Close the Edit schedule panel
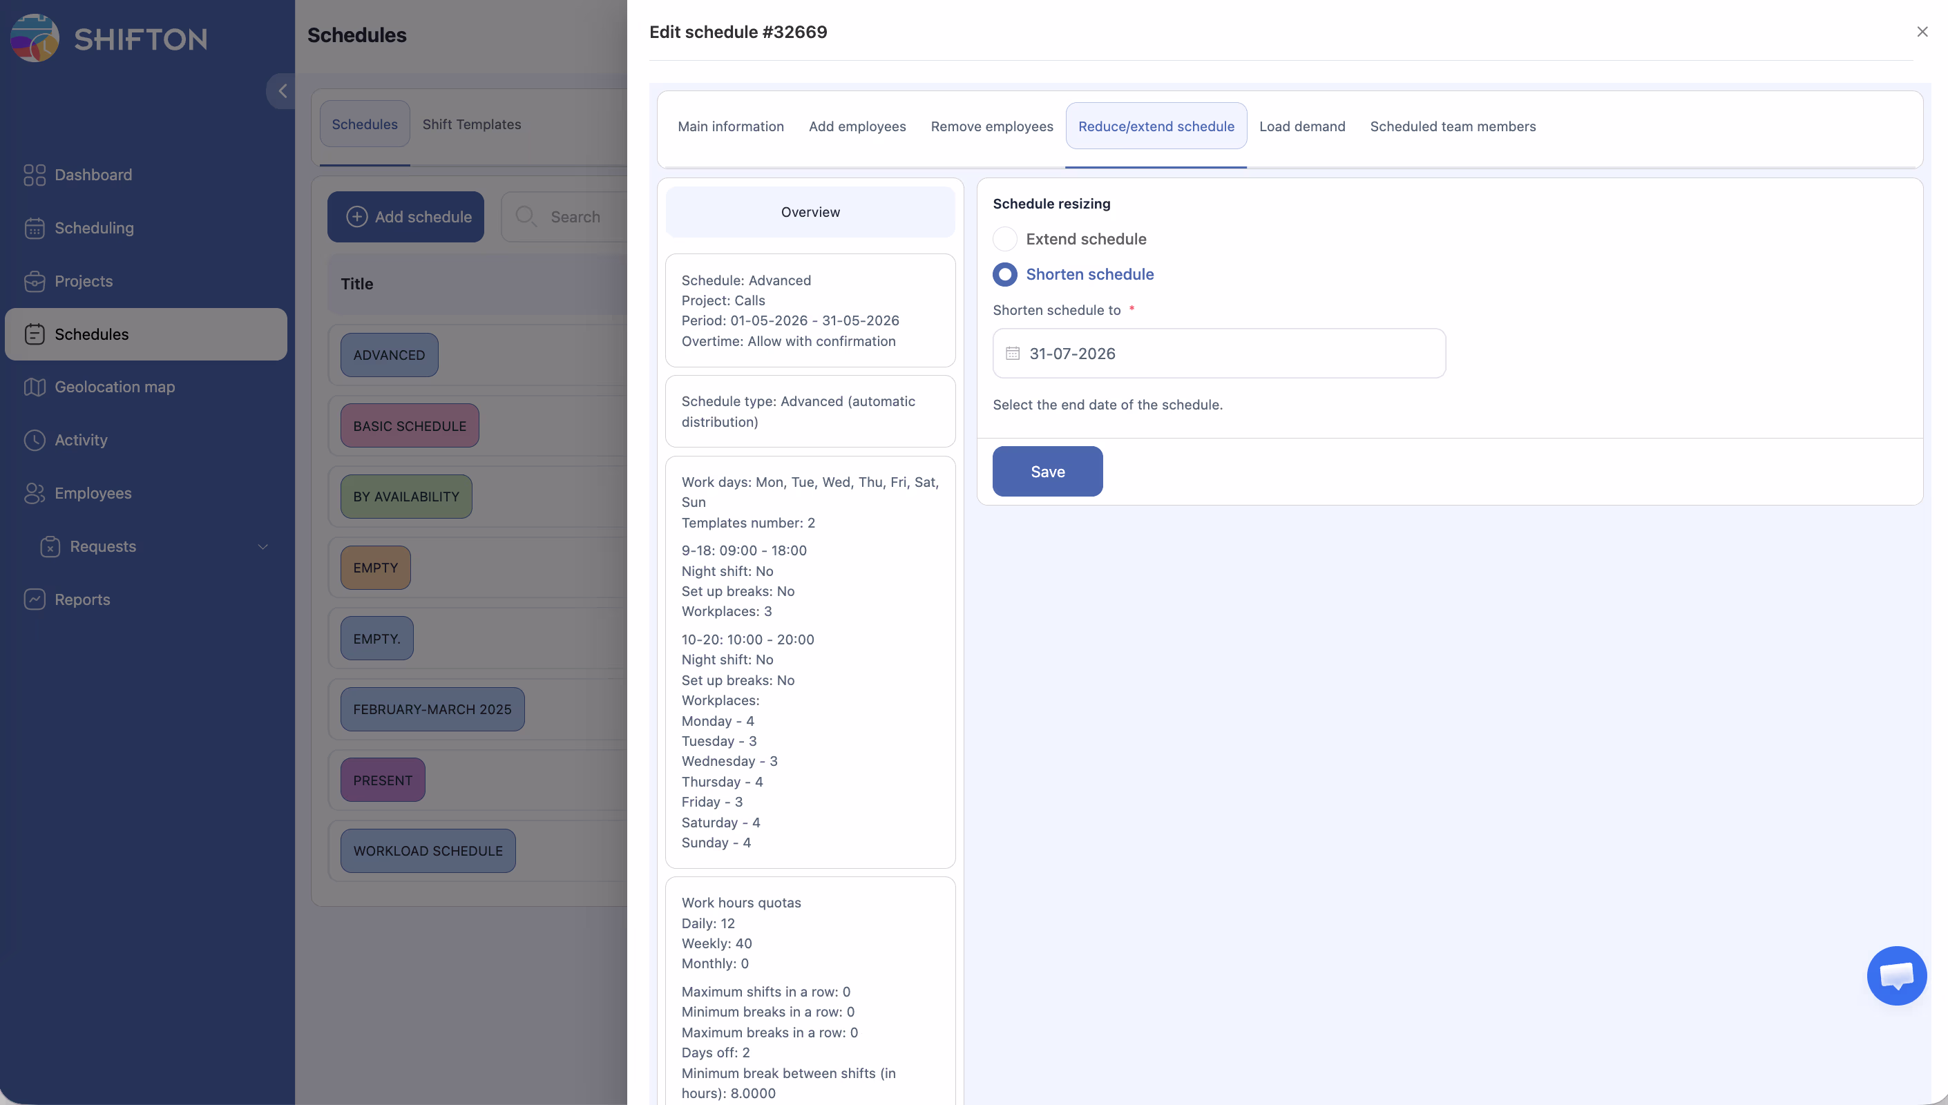Image resolution: width=1948 pixels, height=1105 pixels. (1922, 32)
